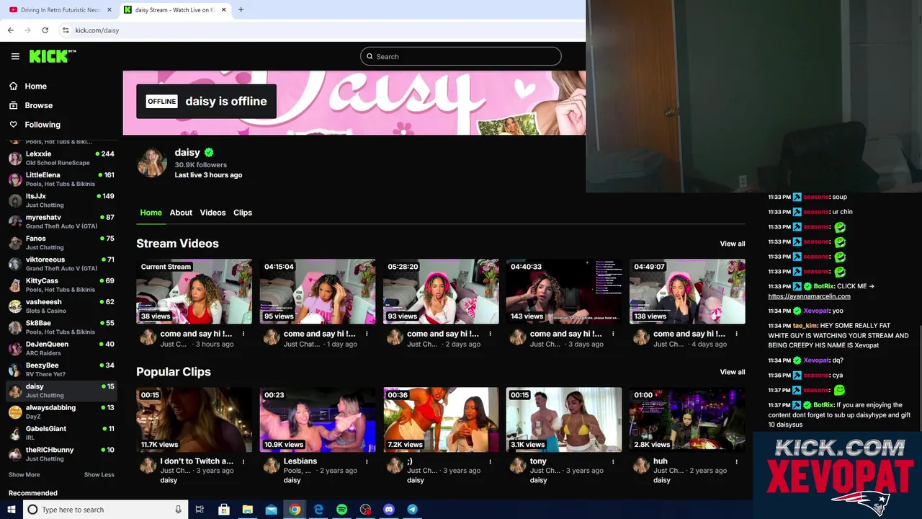Open the Kick hamburger menu
This screenshot has height=519, width=922.
pos(15,56)
